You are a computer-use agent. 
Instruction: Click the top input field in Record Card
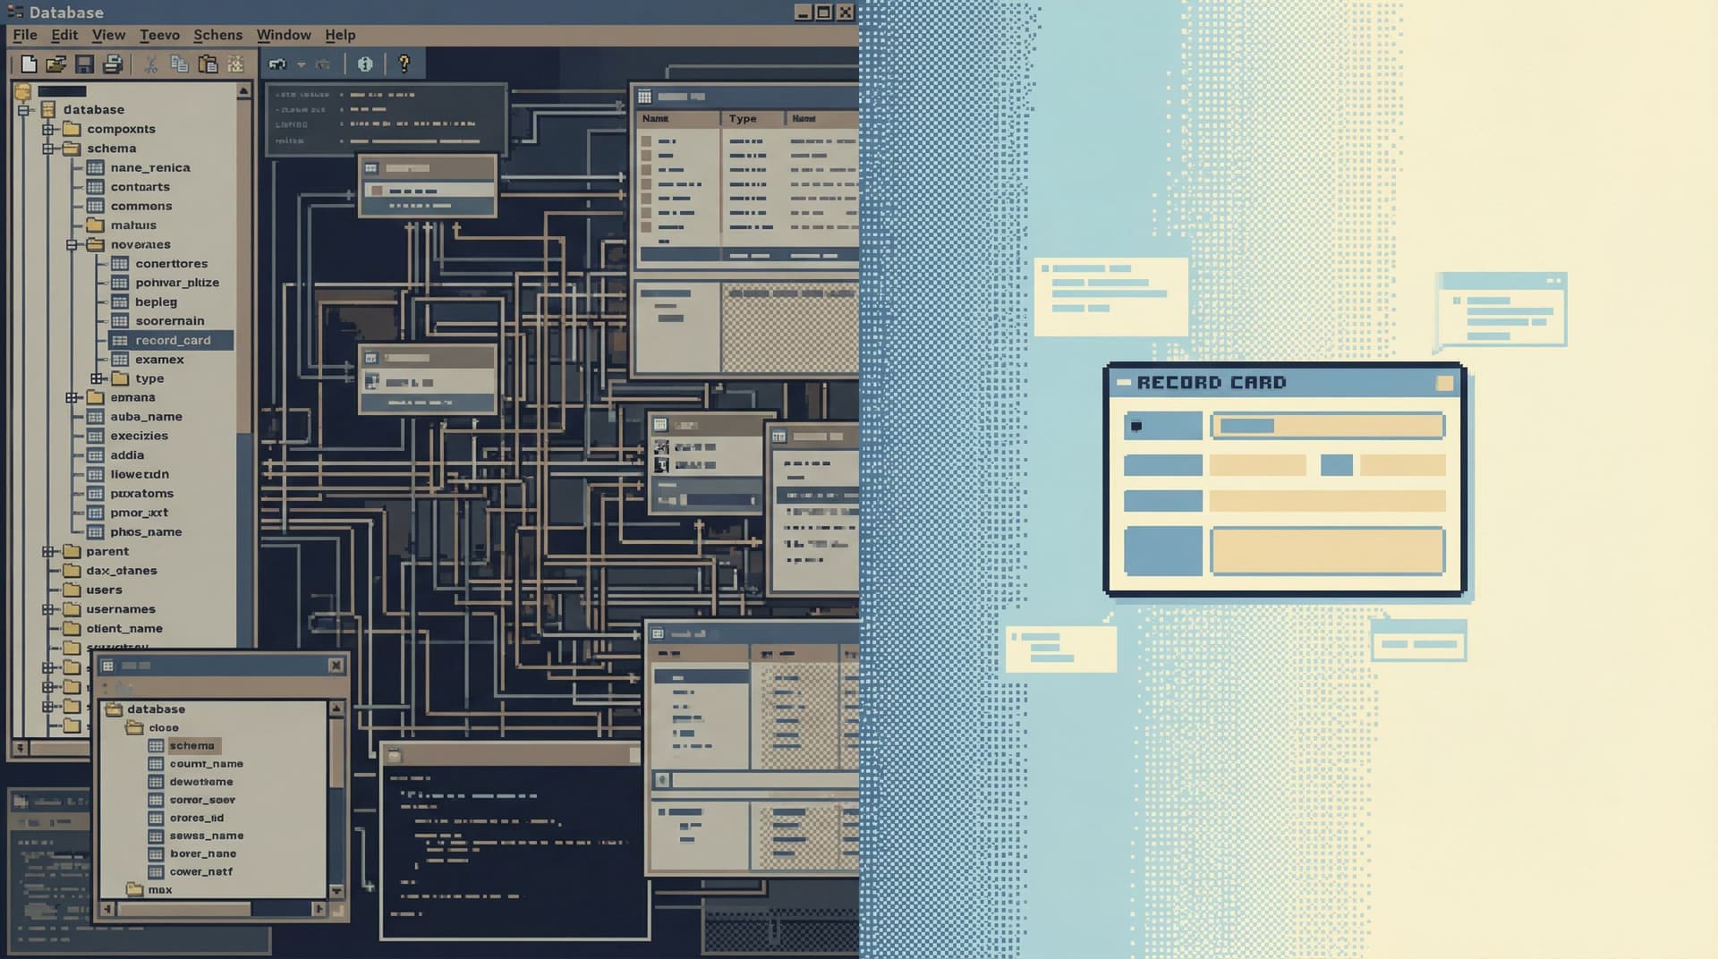[x=1327, y=426]
